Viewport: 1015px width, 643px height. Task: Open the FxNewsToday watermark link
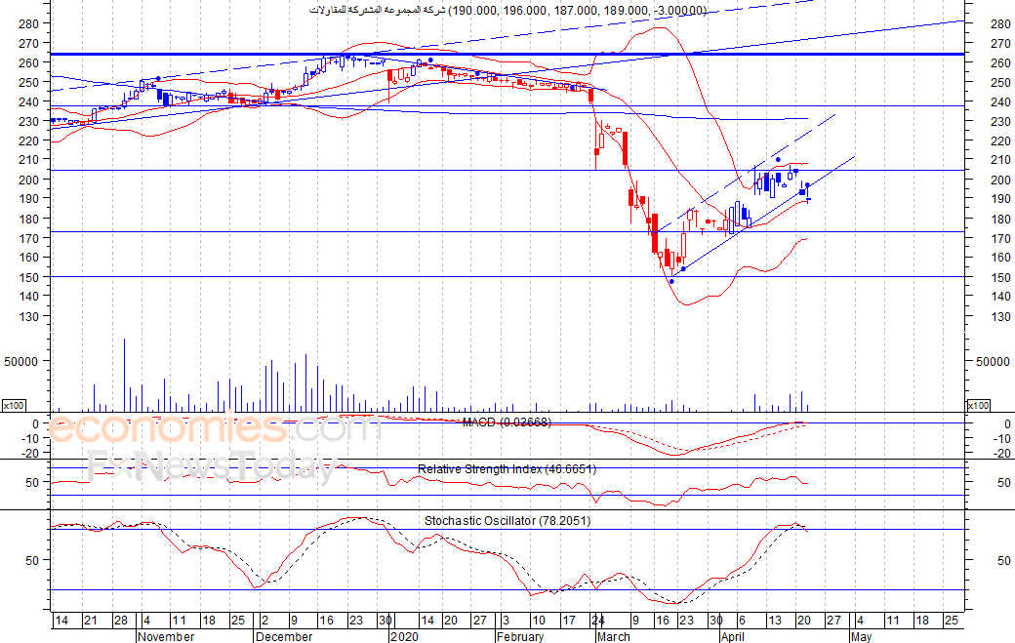(210, 467)
